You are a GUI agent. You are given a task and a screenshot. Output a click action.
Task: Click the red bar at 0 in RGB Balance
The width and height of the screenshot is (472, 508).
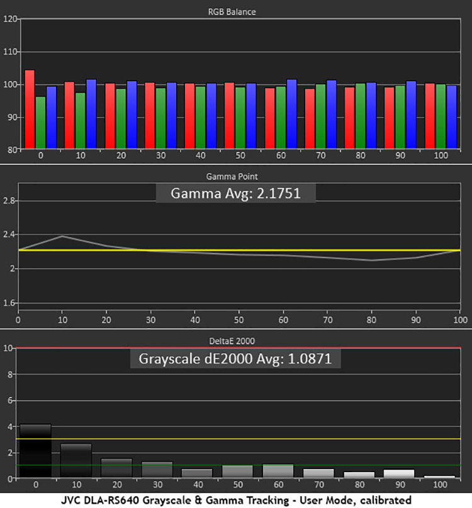pyautogui.click(x=30, y=110)
